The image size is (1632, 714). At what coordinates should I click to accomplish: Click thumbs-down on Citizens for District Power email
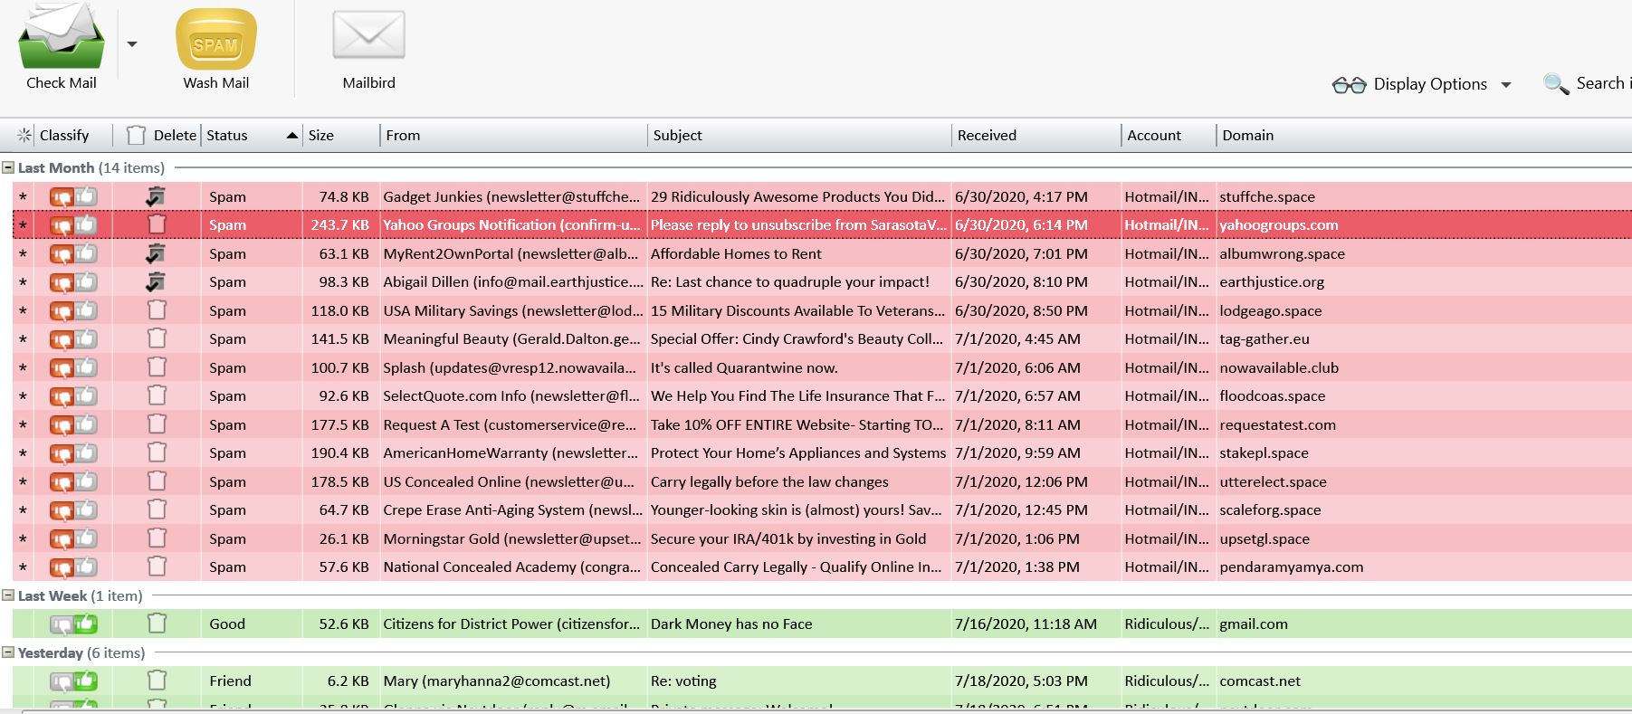[62, 624]
